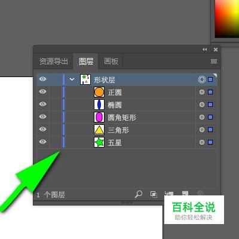Click the "1 个图层" status text
This screenshot has height=239, width=239.
pos(51,195)
